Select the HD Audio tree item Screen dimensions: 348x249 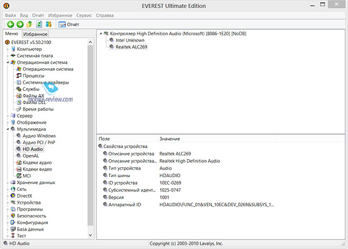click(x=32, y=149)
